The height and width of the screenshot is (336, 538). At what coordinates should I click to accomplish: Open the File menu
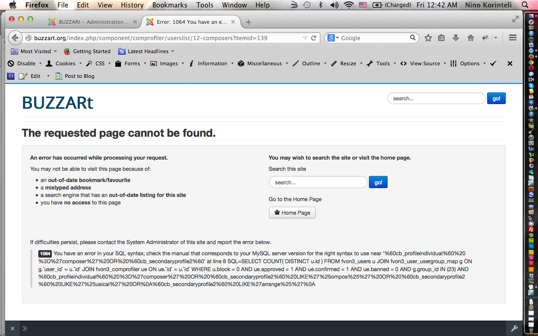point(63,5)
